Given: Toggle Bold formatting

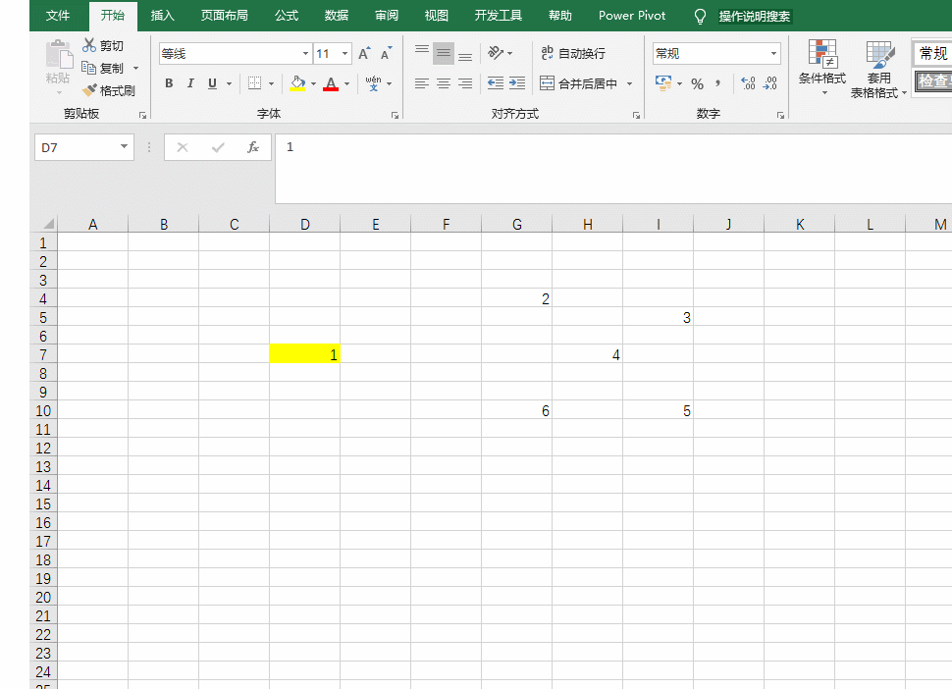Looking at the screenshot, I should coord(169,83).
